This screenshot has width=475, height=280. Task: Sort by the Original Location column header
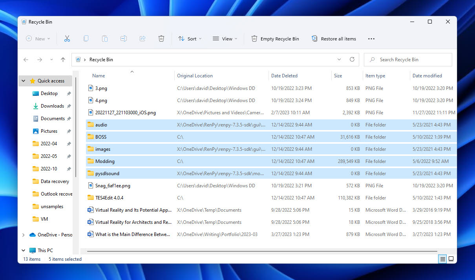click(x=195, y=76)
